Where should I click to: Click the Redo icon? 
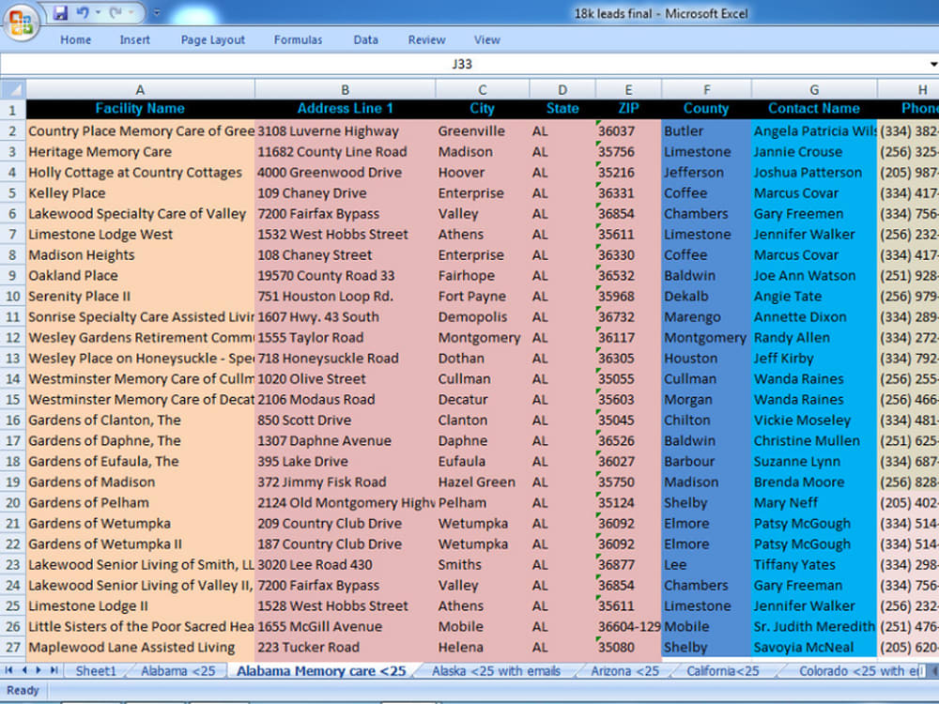115,12
